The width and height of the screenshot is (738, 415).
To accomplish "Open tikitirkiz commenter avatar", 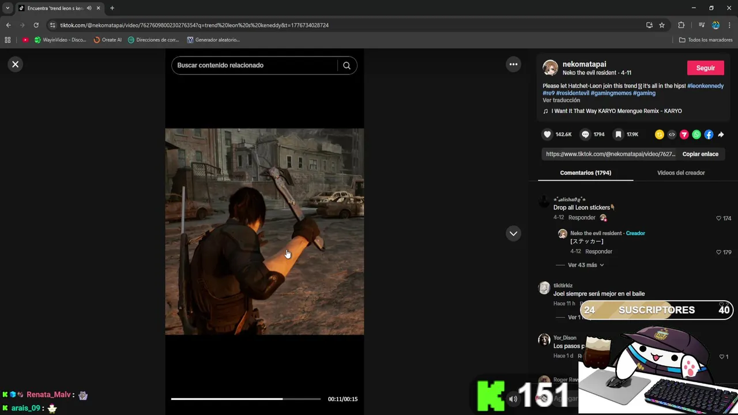I will [x=544, y=288].
